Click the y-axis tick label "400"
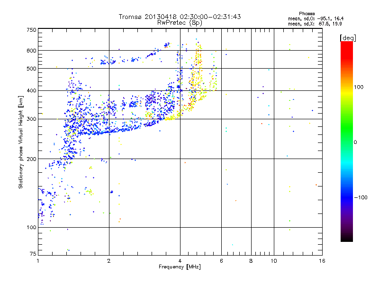The image size is (379, 284). click(x=31, y=90)
